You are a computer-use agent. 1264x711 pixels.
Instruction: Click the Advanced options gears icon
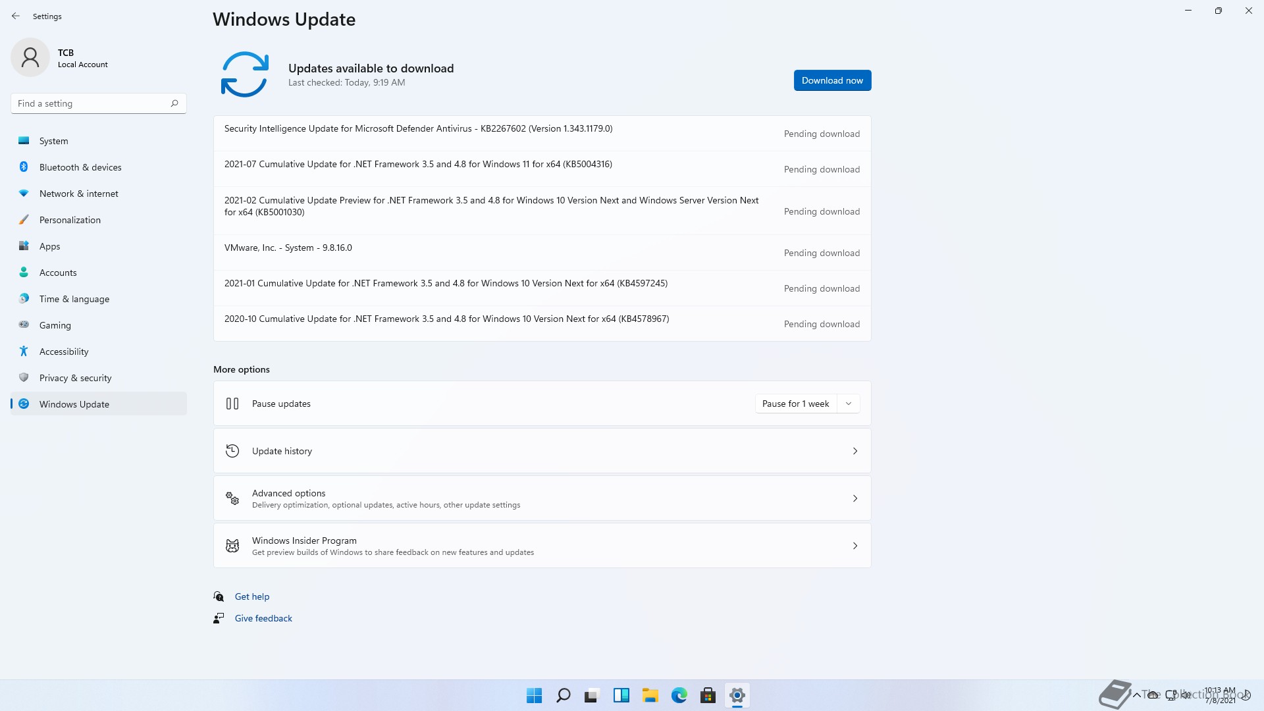[x=232, y=498]
